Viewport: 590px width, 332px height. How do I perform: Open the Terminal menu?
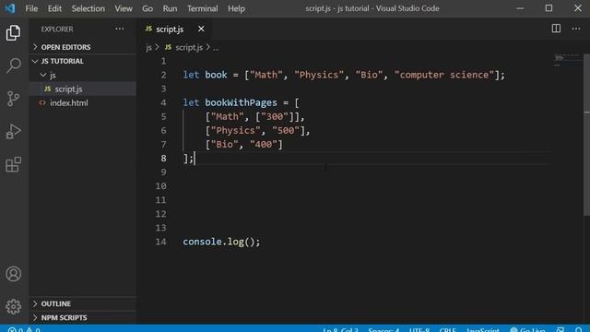203,8
